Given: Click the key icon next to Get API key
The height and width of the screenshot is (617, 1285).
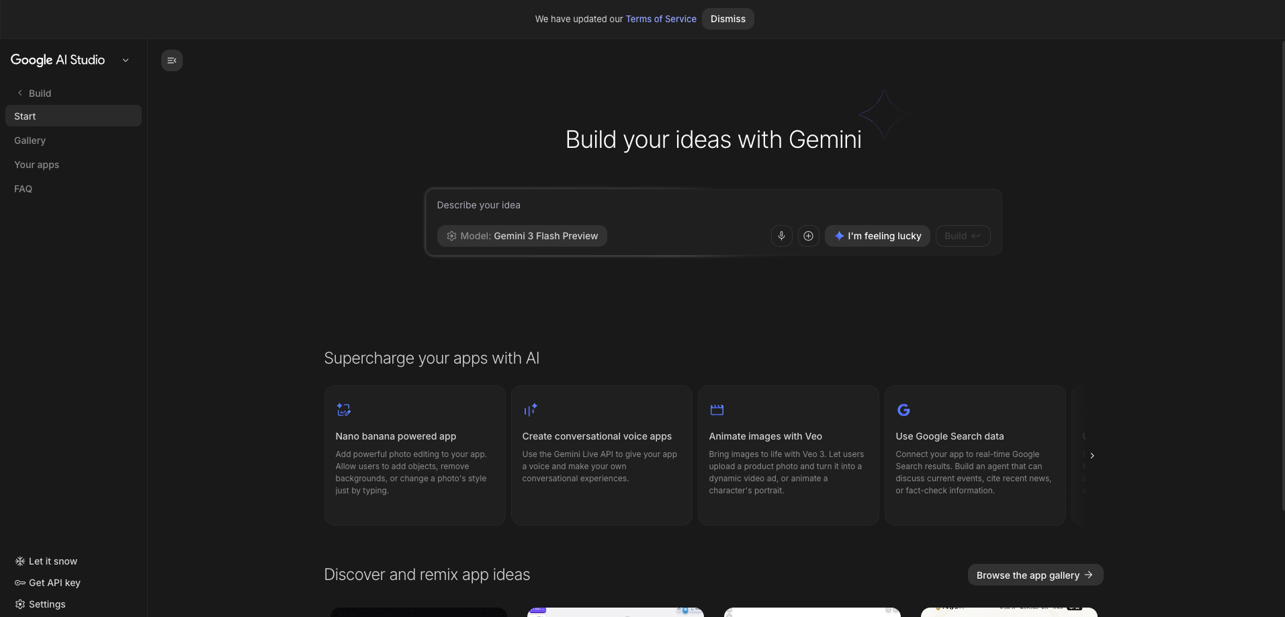Looking at the screenshot, I should pyautogui.click(x=19, y=583).
